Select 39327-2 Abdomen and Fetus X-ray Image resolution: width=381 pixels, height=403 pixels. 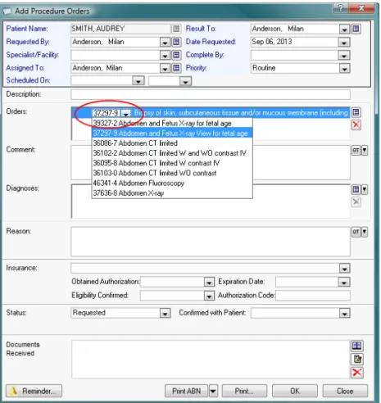(x=172, y=123)
